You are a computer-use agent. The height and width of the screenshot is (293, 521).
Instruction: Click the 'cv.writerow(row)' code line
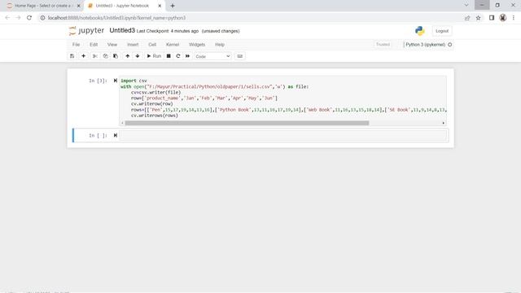click(152, 104)
